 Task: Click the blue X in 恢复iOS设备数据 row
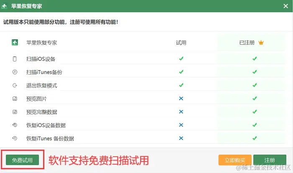(x=181, y=125)
